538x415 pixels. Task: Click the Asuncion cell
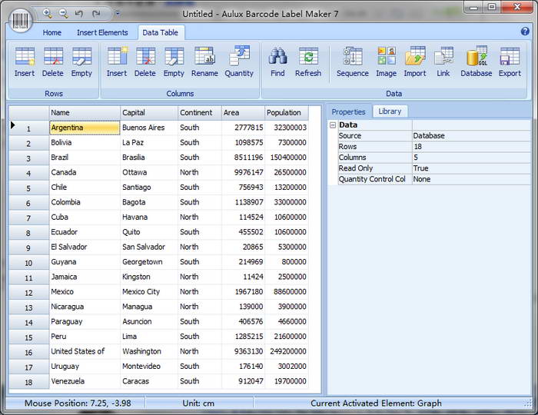(x=149, y=322)
